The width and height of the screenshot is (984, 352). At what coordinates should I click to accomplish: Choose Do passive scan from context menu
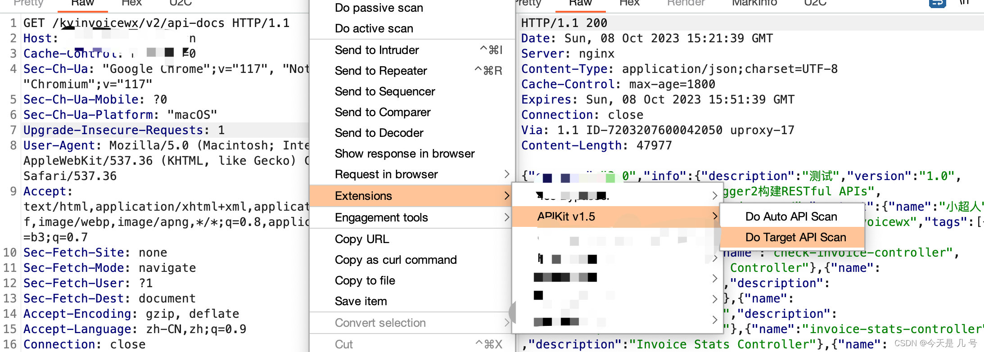[379, 8]
